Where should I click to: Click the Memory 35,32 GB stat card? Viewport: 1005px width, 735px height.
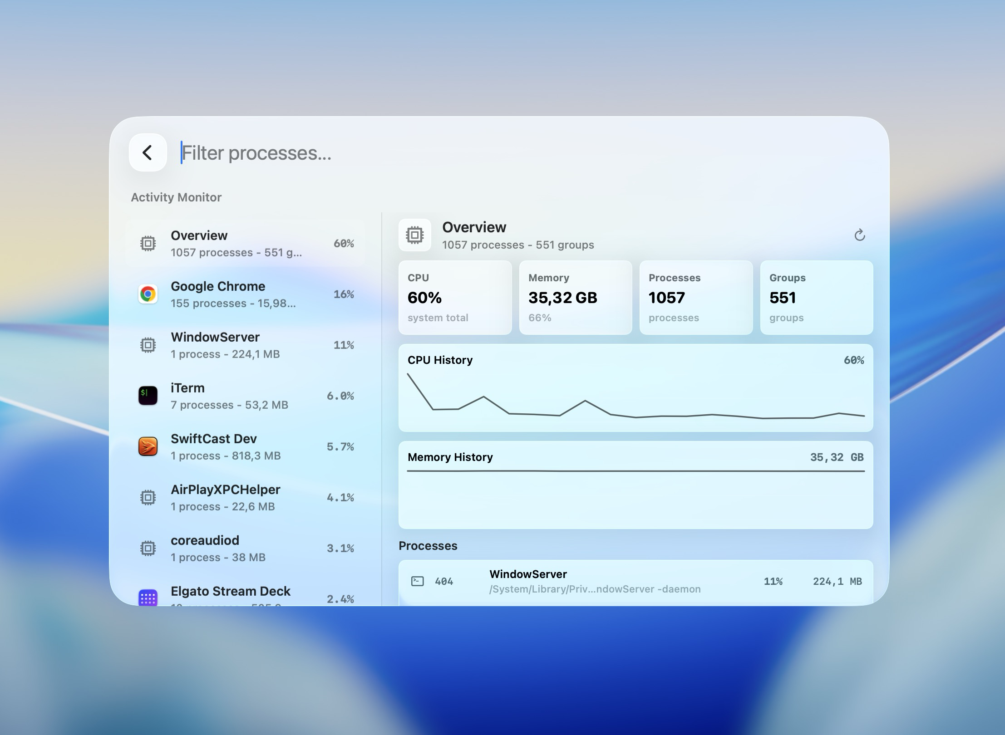(576, 298)
